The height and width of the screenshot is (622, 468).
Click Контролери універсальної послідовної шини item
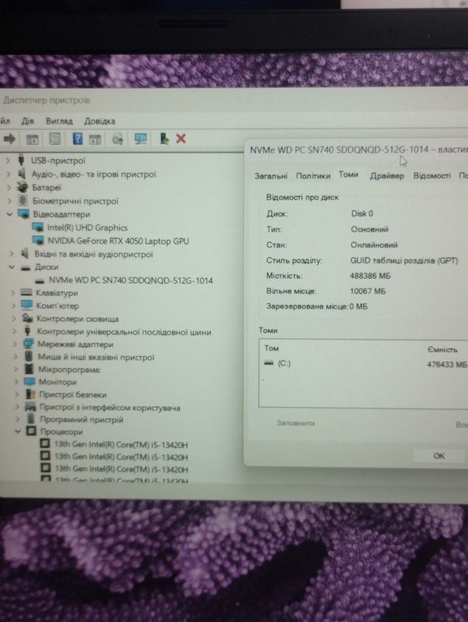pos(124,331)
